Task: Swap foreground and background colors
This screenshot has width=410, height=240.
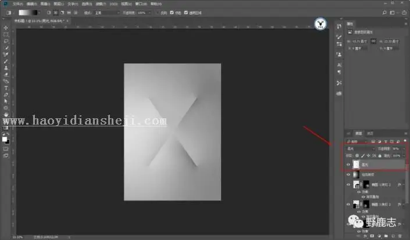Action: click(x=8, y=134)
